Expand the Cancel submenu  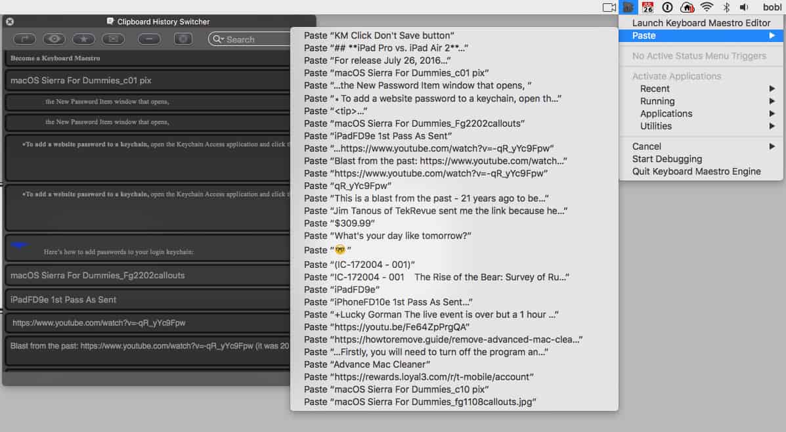(701, 146)
